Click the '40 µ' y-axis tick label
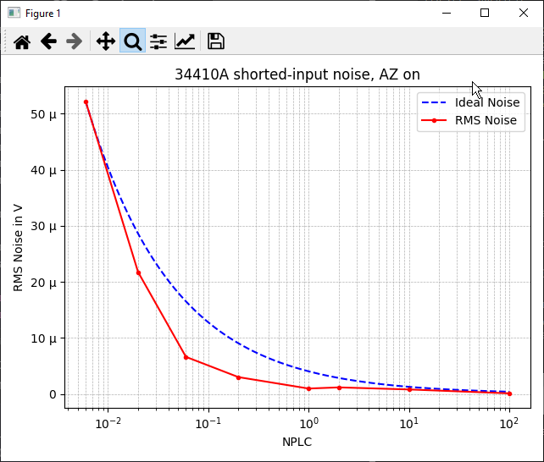 point(43,170)
